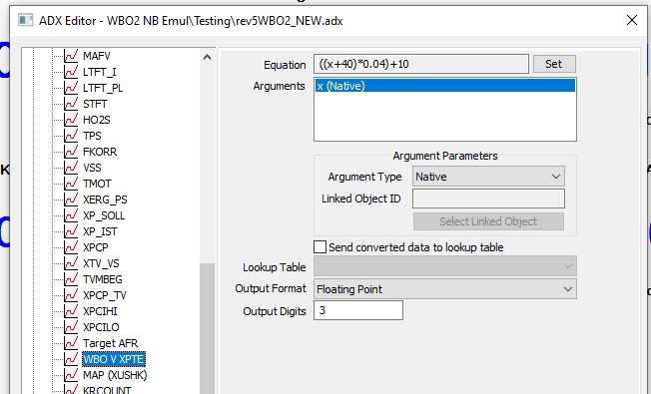Click the graph icon beside LTFT_I
Image resolution: width=651 pixels, height=394 pixels.
tap(71, 72)
